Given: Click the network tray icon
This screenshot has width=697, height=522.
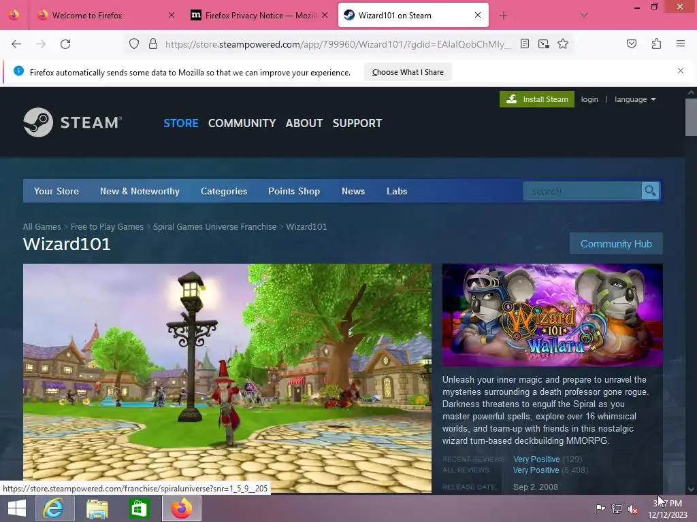Looking at the screenshot, I should [x=616, y=509].
